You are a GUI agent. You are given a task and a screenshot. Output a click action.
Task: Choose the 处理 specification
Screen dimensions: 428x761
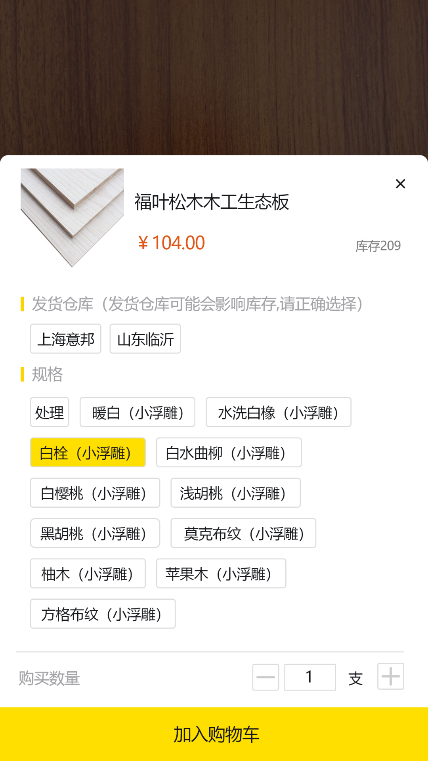50,412
